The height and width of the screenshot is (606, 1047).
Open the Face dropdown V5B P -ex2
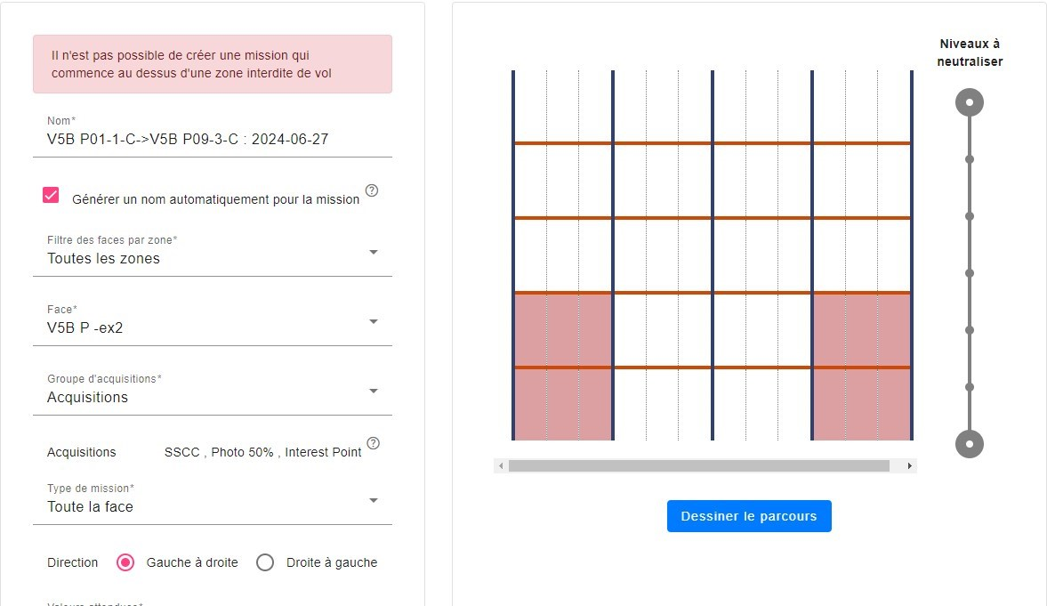(x=213, y=320)
